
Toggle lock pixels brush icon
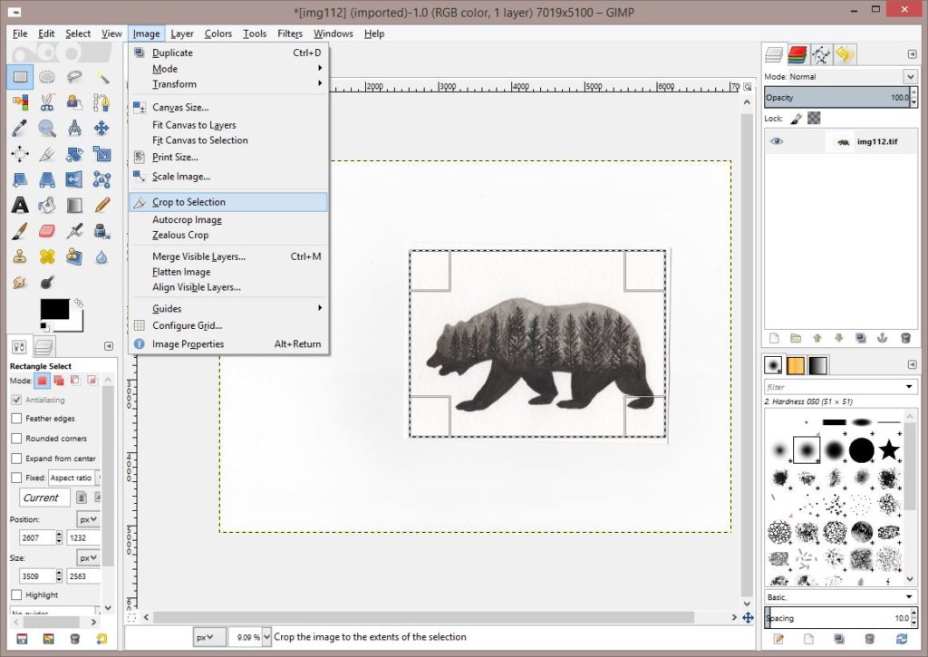tap(796, 119)
